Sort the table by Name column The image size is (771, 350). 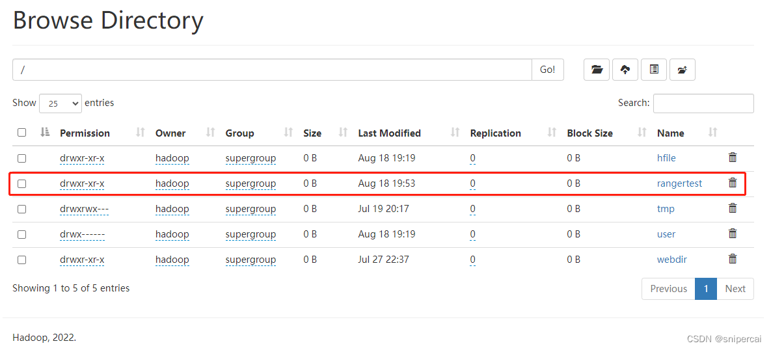click(713, 132)
